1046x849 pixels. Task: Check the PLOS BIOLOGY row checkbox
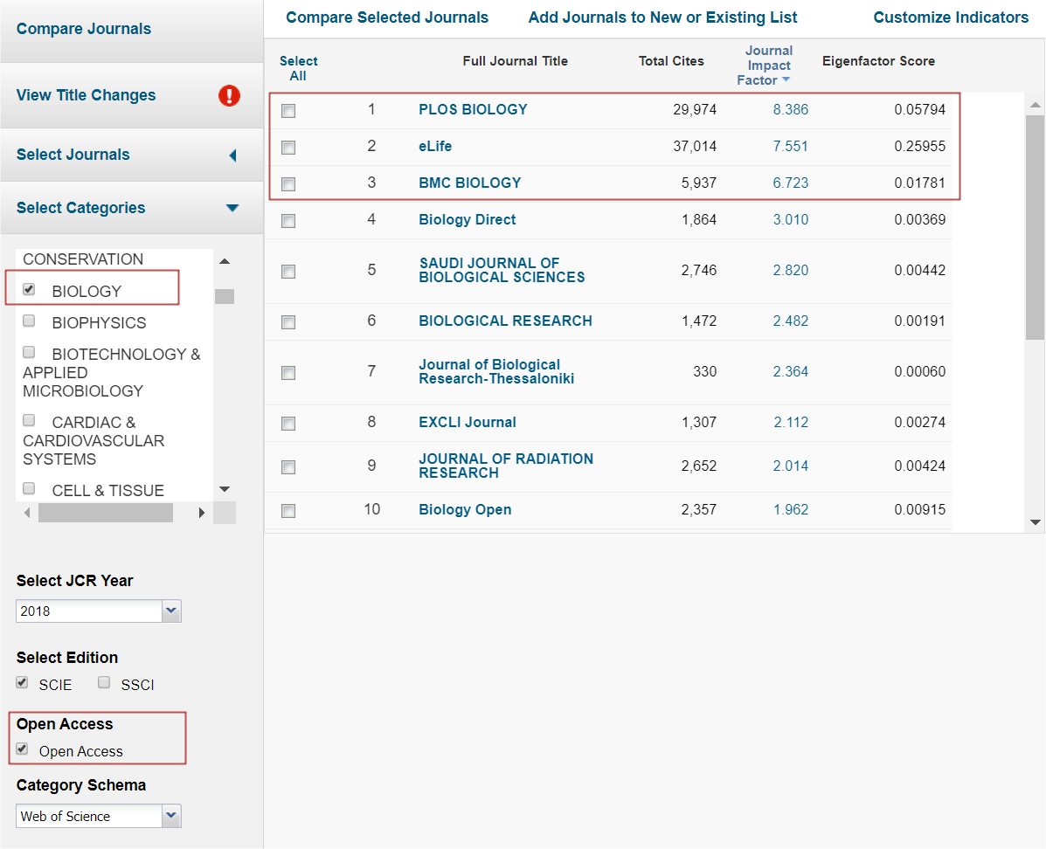point(288,111)
